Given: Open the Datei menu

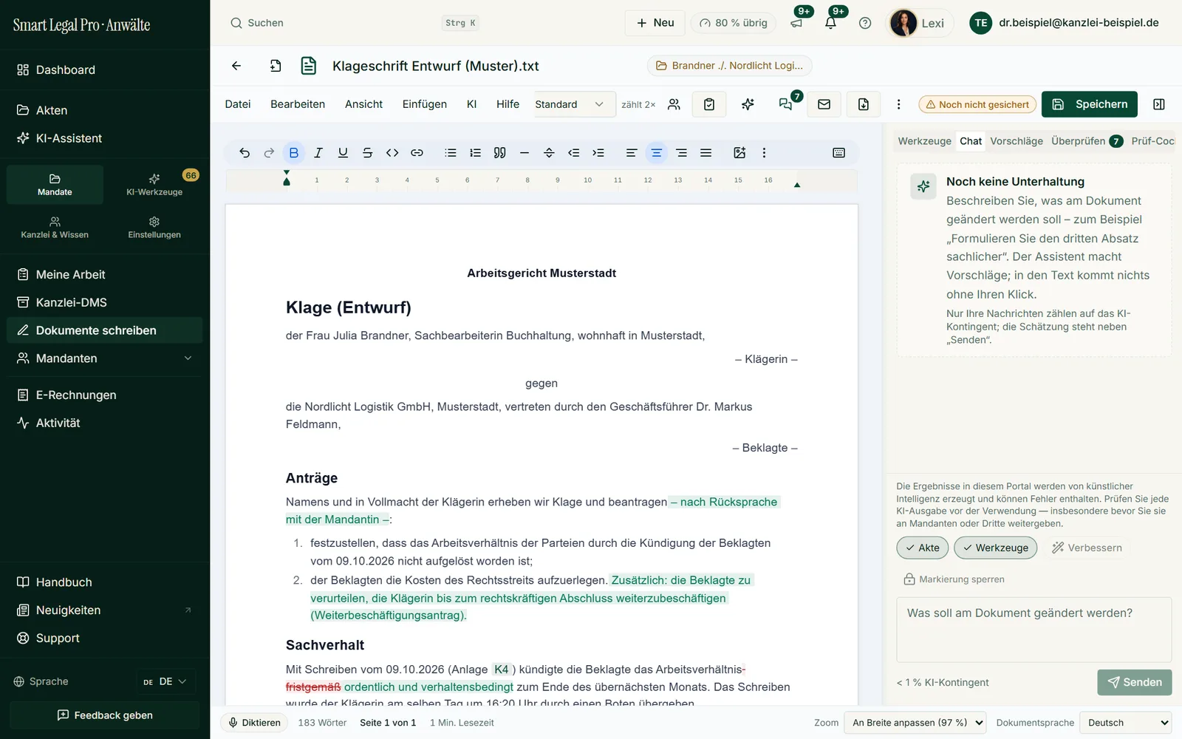Looking at the screenshot, I should click(x=238, y=104).
